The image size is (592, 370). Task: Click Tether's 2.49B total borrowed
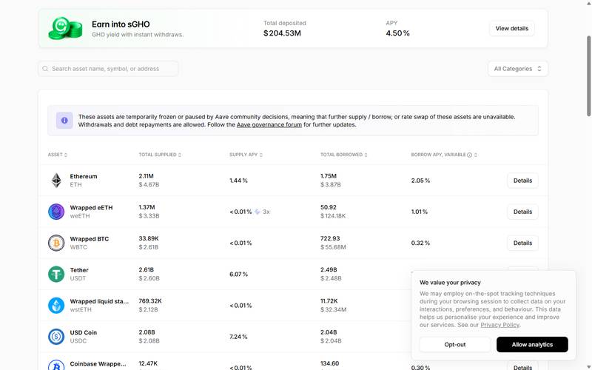click(329, 269)
